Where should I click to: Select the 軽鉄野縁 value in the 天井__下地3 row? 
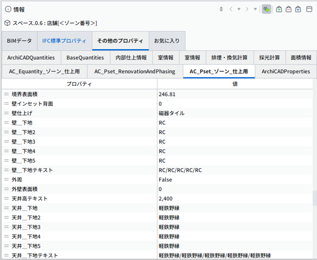point(169,227)
